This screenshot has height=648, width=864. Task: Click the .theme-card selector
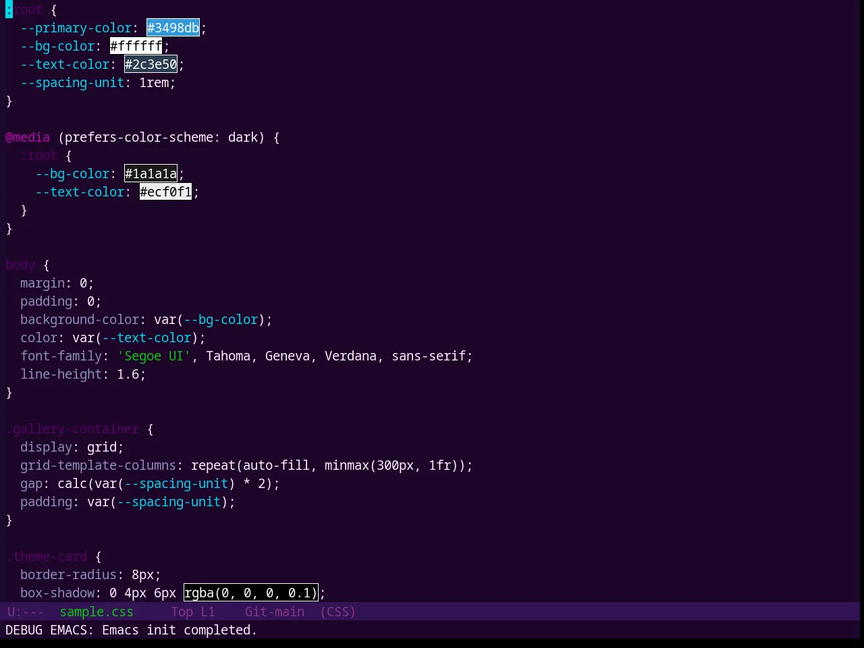pos(47,556)
